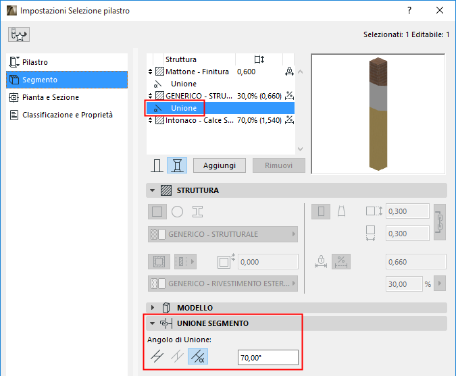Close the Impostazioni Selezione pilastro dialog
Viewport: 456px width, 376px height.
point(440,10)
